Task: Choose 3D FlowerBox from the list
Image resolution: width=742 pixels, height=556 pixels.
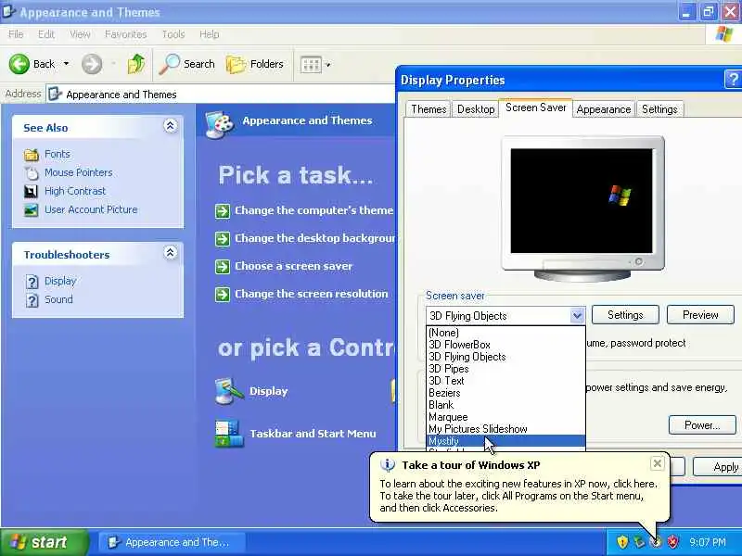Action: (505, 345)
